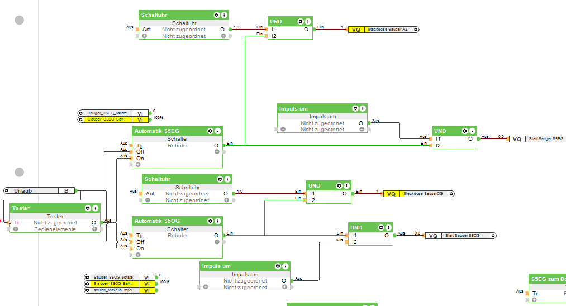The width and height of the screenshot is (566, 306).
Task: Open settings gear of top Schaltuhr block
Action: point(217,15)
